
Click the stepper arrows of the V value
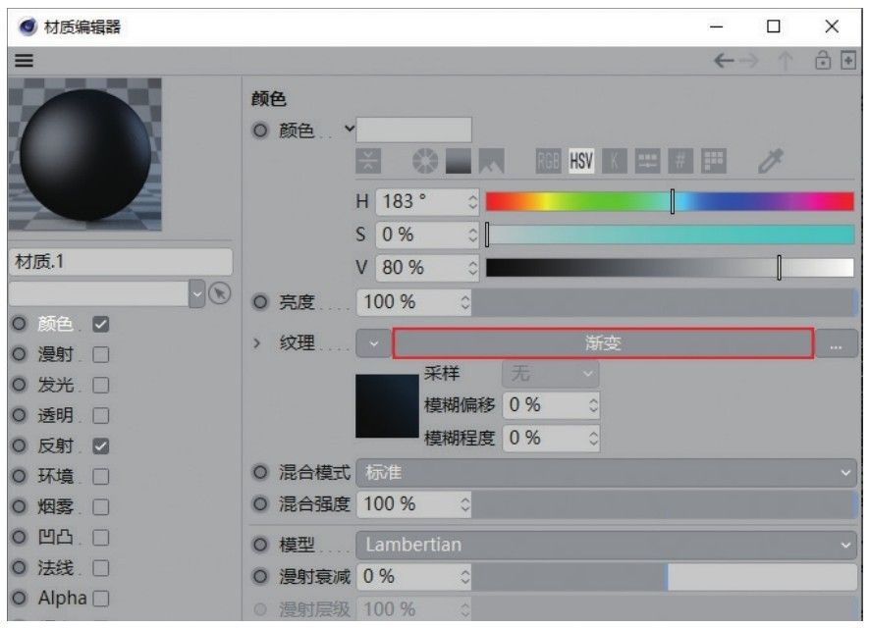click(472, 268)
